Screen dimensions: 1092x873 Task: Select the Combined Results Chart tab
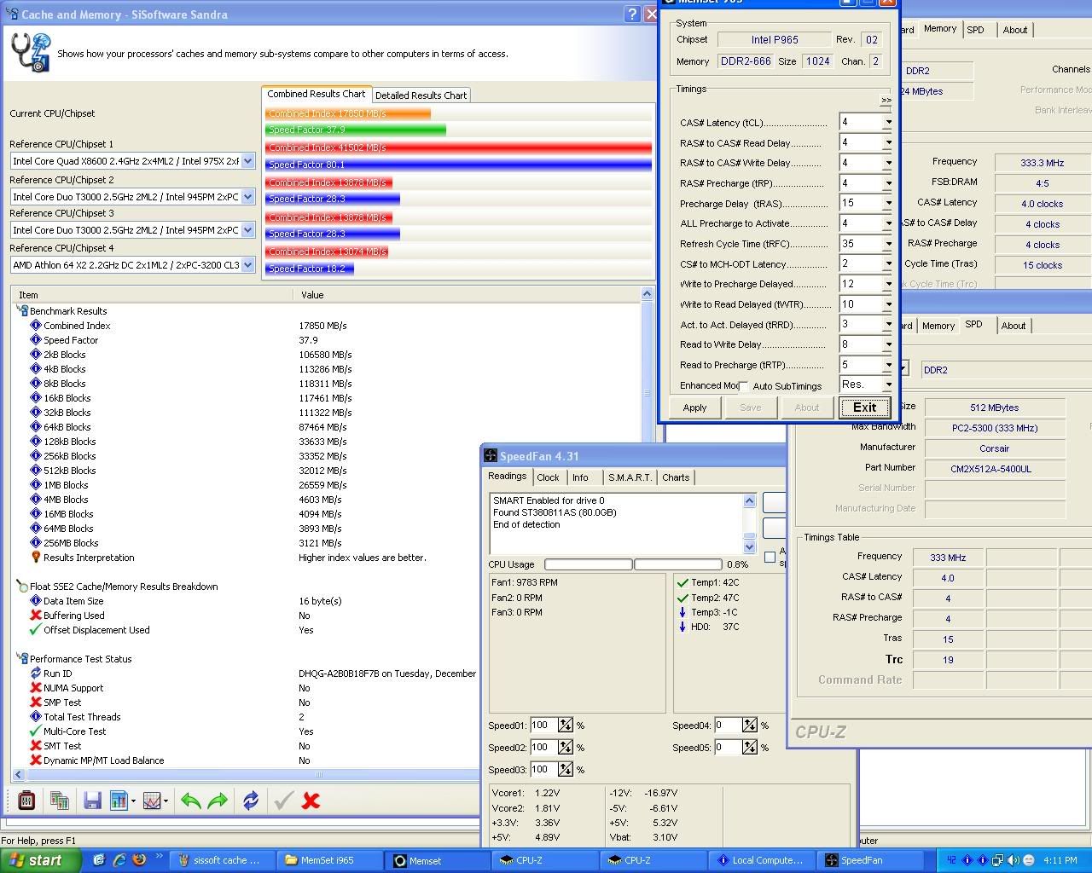tap(316, 94)
